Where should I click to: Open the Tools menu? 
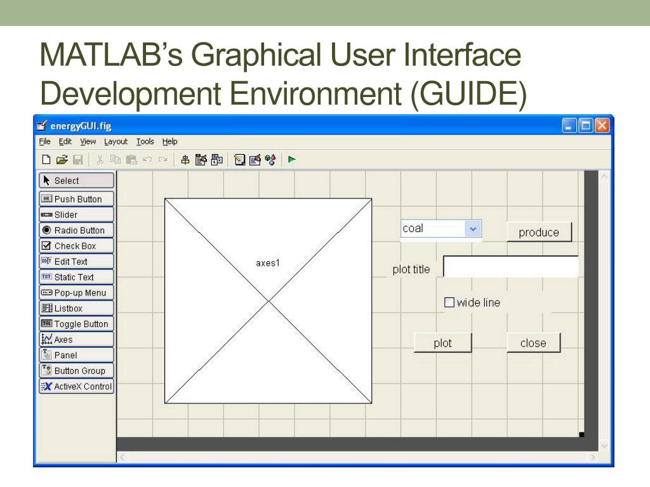pos(145,141)
